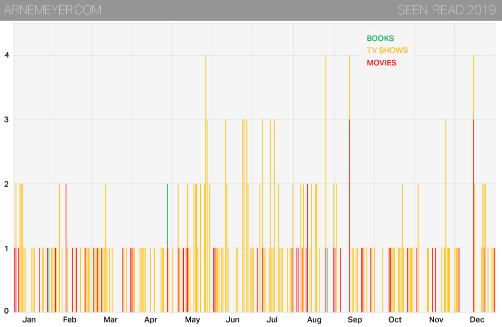Select the TV SHOWS legend entry
502x327 pixels.
click(388, 50)
